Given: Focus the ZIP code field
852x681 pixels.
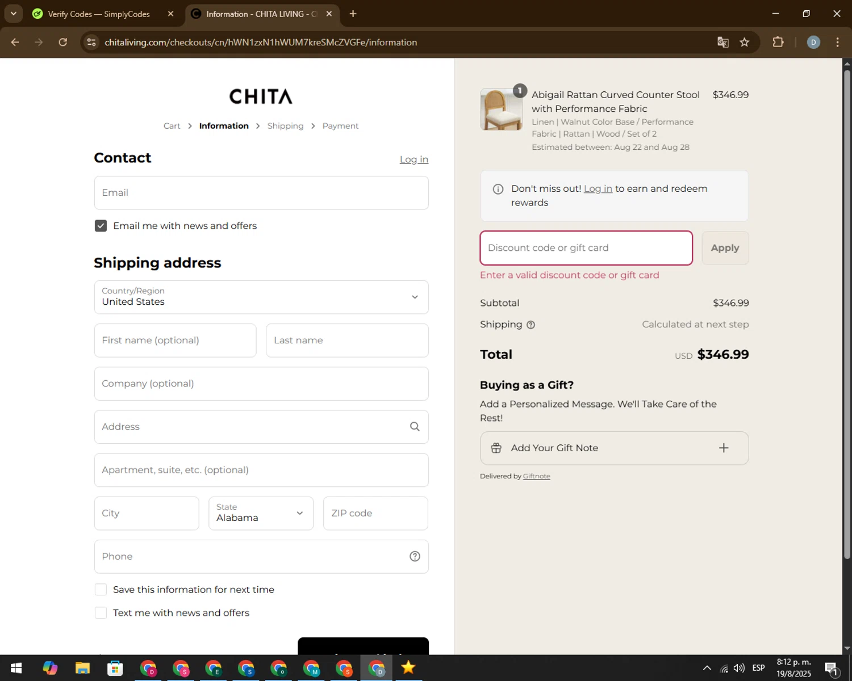Looking at the screenshot, I should point(375,513).
